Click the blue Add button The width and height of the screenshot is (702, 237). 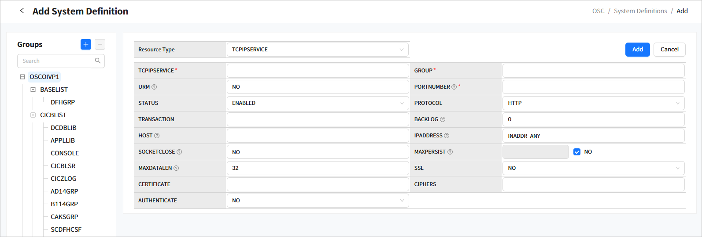coord(637,50)
